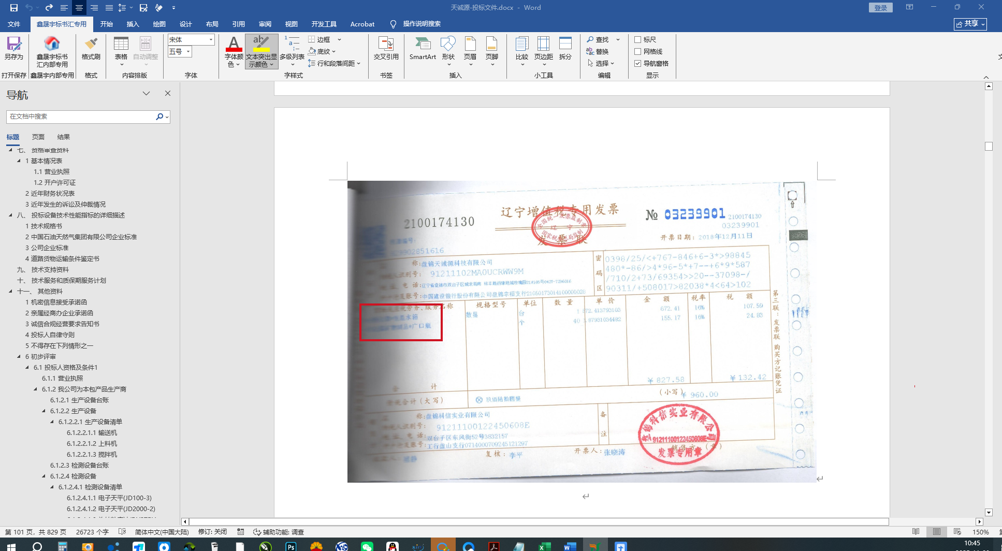Enable the 网格线 gridlines checkbox
Image resolution: width=1002 pixels, height=551 pixels.
coord(638,51)
